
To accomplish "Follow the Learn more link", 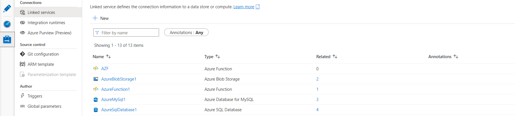I will 244,7.
